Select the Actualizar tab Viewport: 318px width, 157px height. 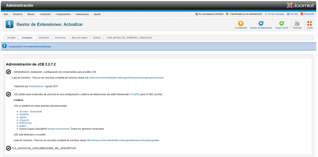click(x=27, y=37)
